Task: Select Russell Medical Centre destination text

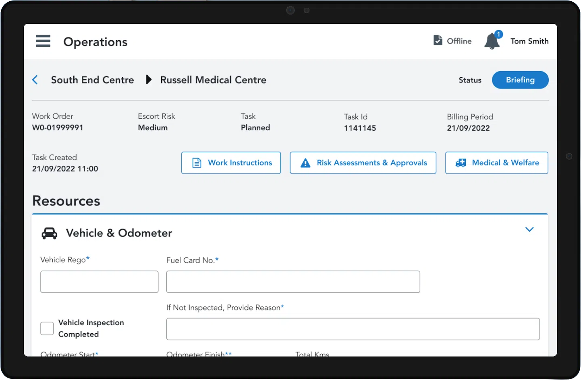Action: [213, 80]
